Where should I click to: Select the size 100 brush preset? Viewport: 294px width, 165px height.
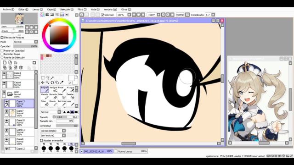[64, 148]
